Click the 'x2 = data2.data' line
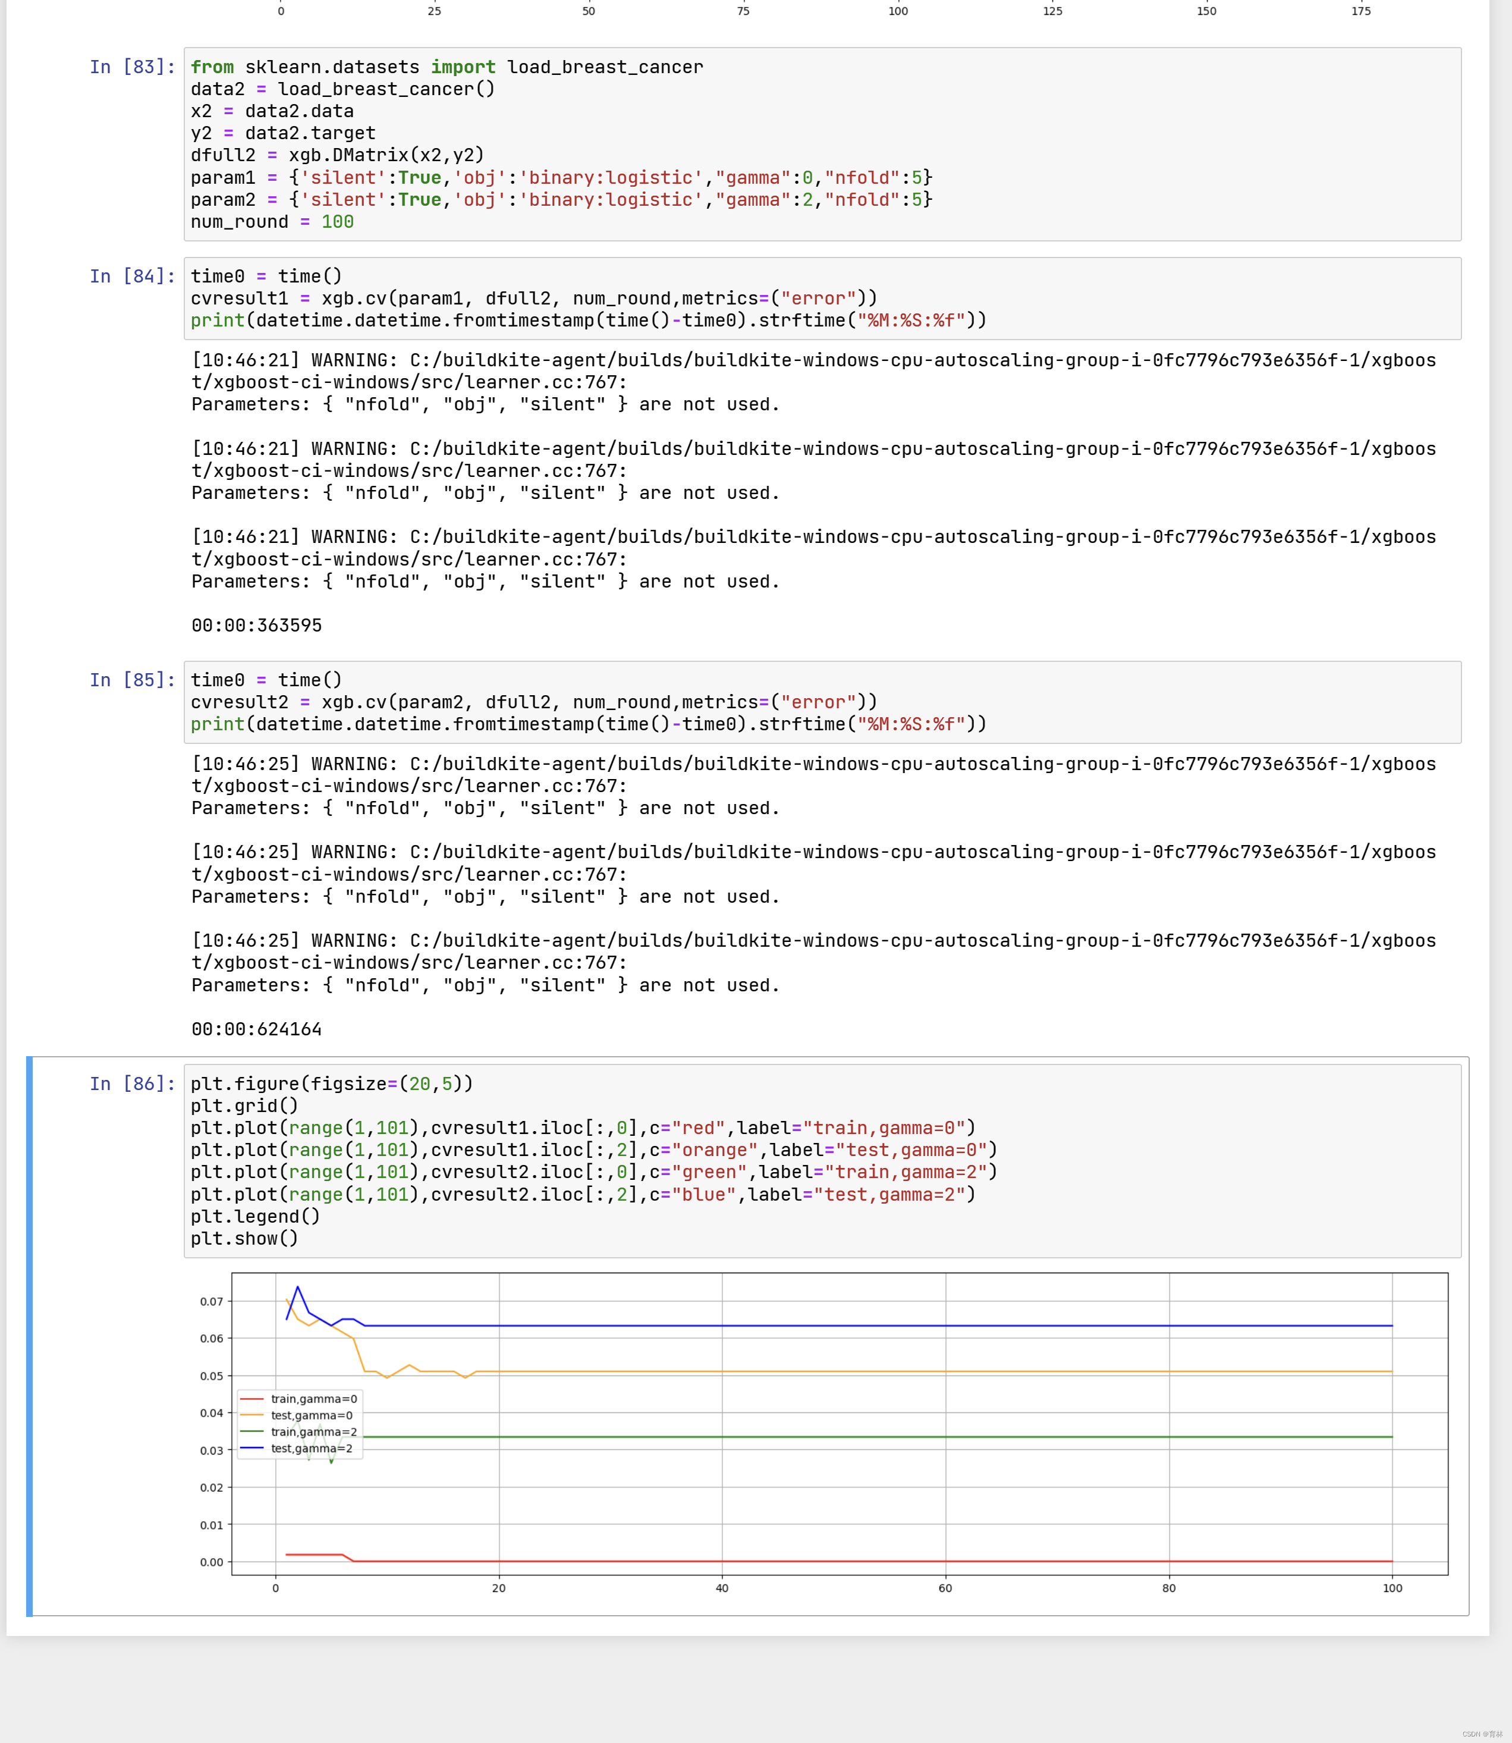This screenshot has width=1512, height=1743. [x=272, y=111]
